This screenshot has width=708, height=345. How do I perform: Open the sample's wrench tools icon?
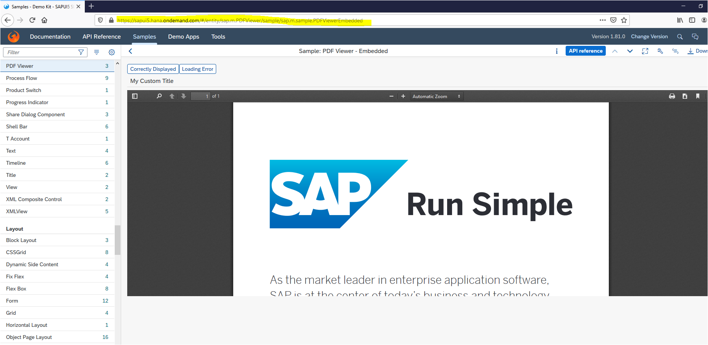click(660, 51)
